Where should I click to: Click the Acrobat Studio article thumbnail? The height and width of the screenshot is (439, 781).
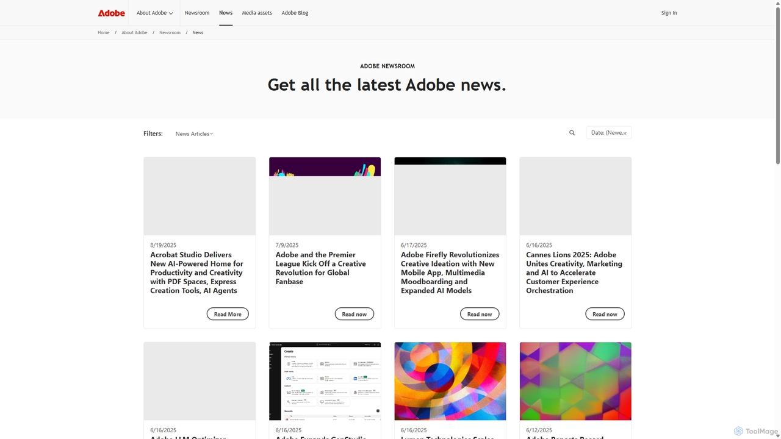(200, 196)
